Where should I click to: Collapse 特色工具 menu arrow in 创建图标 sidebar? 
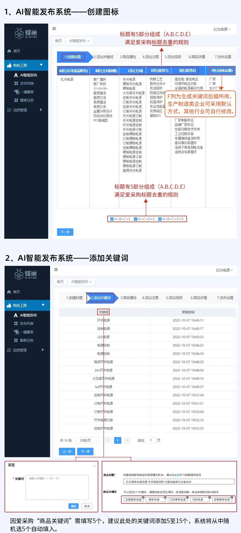(41, 65)
